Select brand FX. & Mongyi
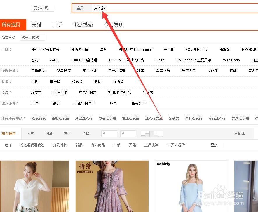Viewport: 258px width, 212px height. tap(197, 50)
